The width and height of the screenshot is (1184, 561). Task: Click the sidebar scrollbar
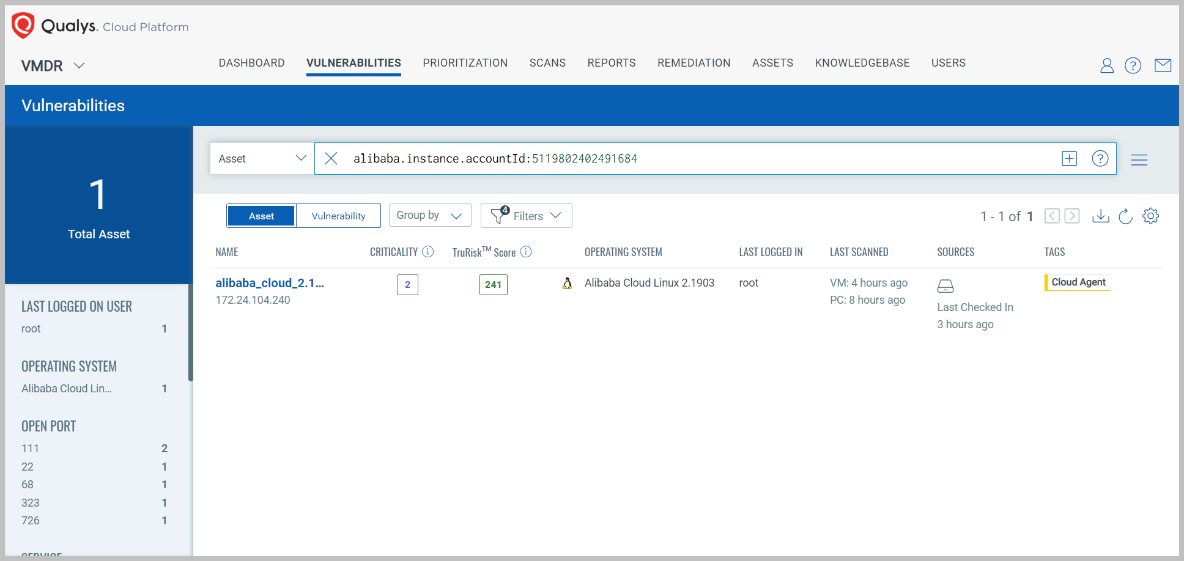tap(191, 333)
